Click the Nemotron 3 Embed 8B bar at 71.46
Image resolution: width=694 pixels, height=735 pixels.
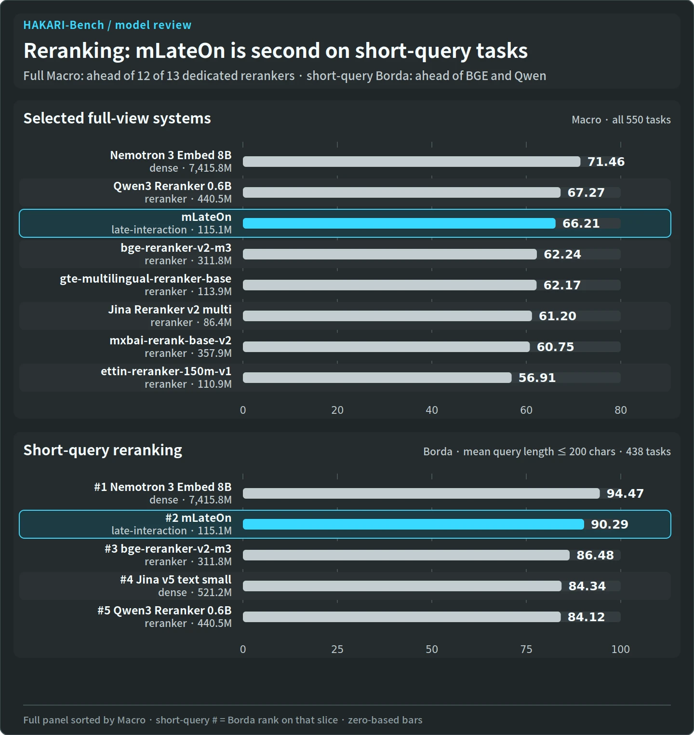click(x=412, y=162)
